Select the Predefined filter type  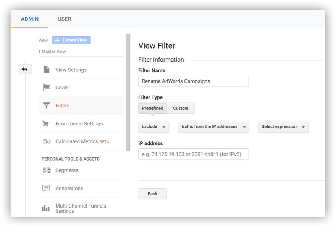point(152,108)
